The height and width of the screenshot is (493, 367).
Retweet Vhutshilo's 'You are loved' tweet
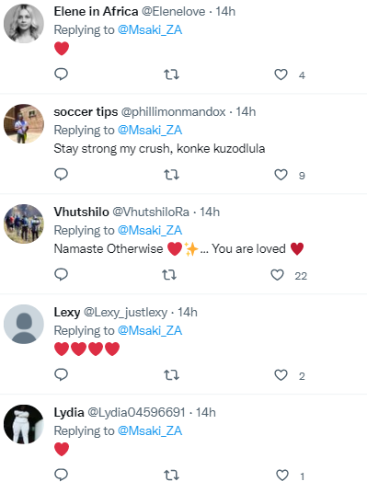pos(169,275)
